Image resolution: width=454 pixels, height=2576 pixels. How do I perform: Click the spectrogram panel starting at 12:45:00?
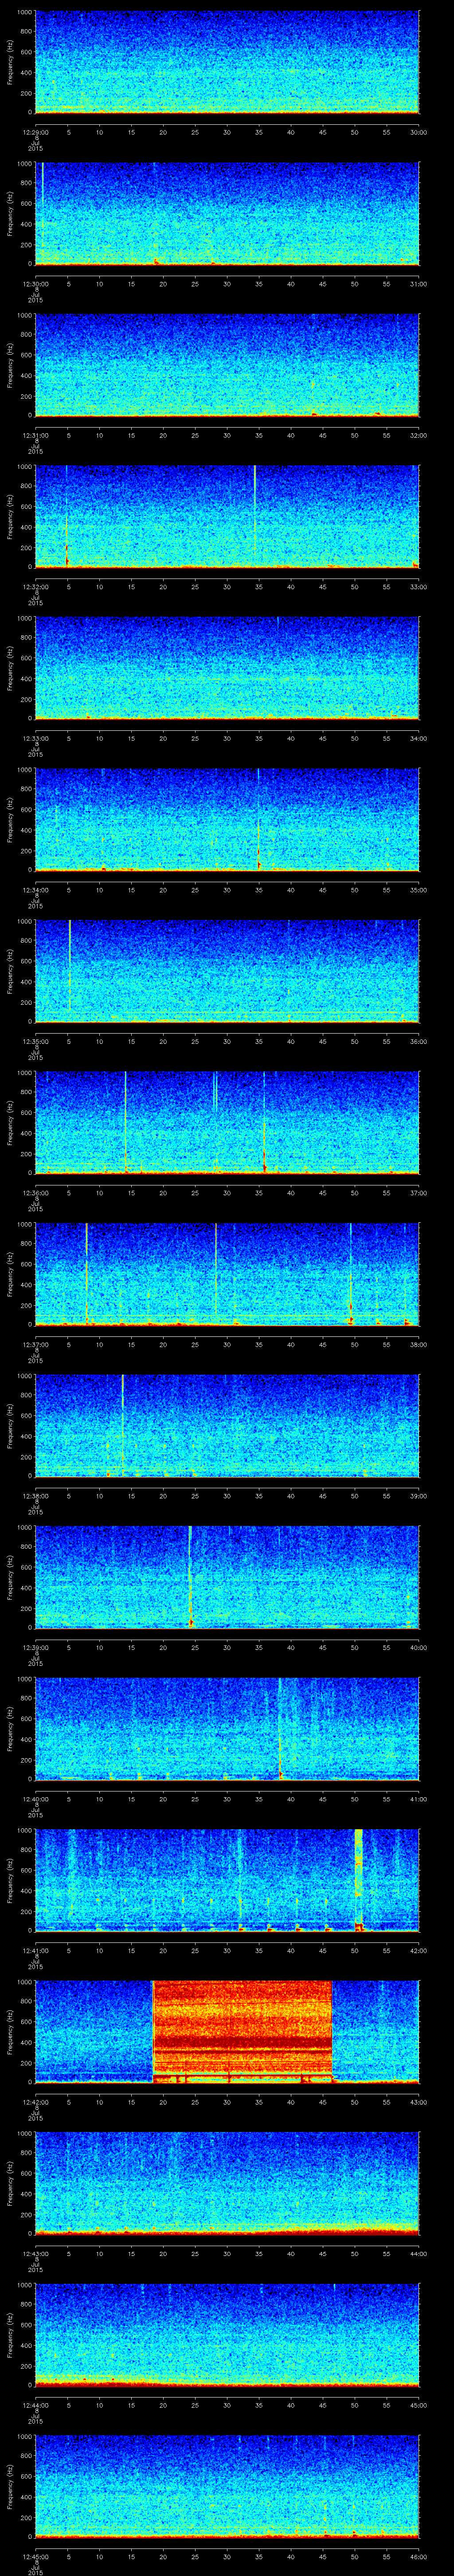tap(227, 2486)
